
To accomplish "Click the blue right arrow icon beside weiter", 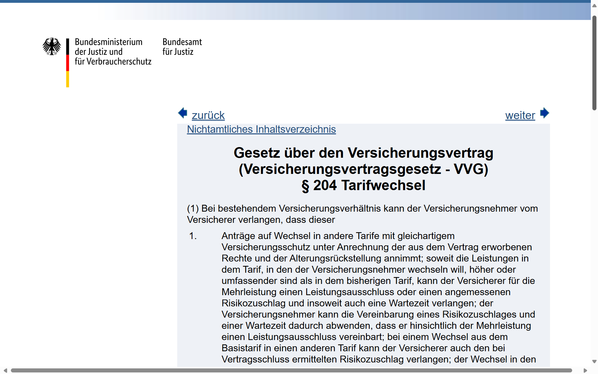I will pos(544,113).
